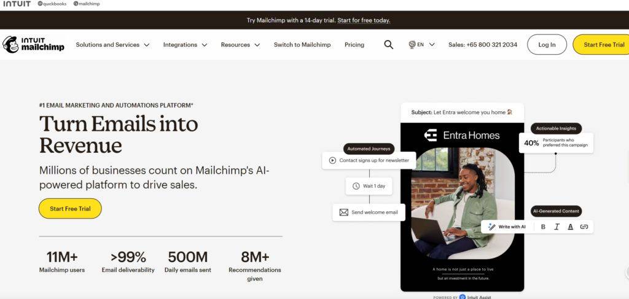Click the bold B formatting icon
The width and height of the screenshot is (629, 299).
click(x=543, y=227)
